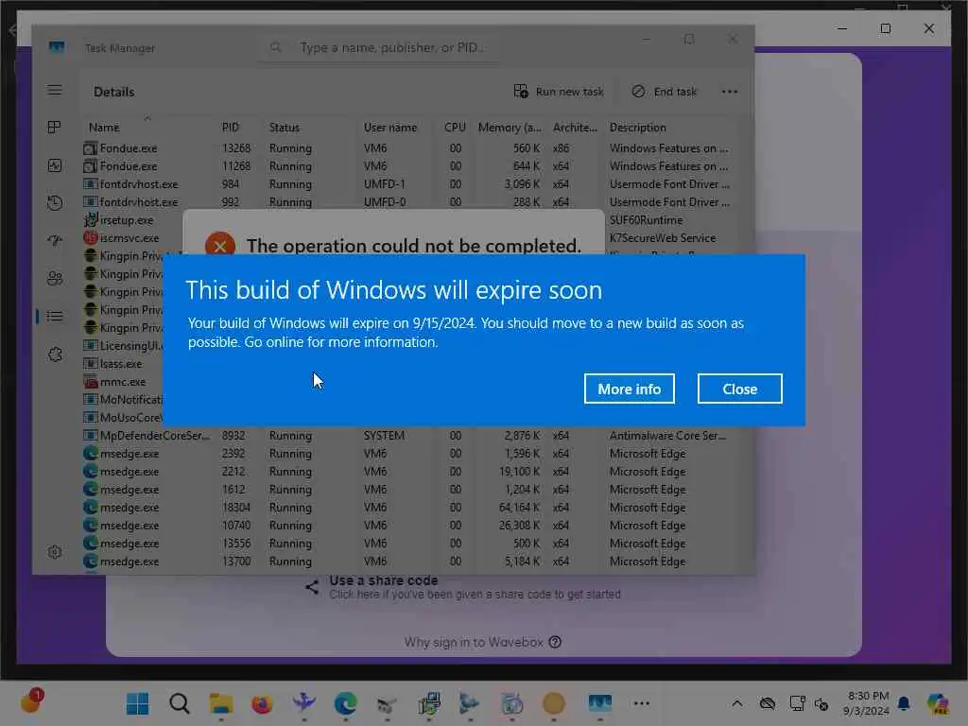Image resolution: width=968 pixels, height=726 pixels.
Task: Select msedge.exe row with PID 2212
Action: 407,472
